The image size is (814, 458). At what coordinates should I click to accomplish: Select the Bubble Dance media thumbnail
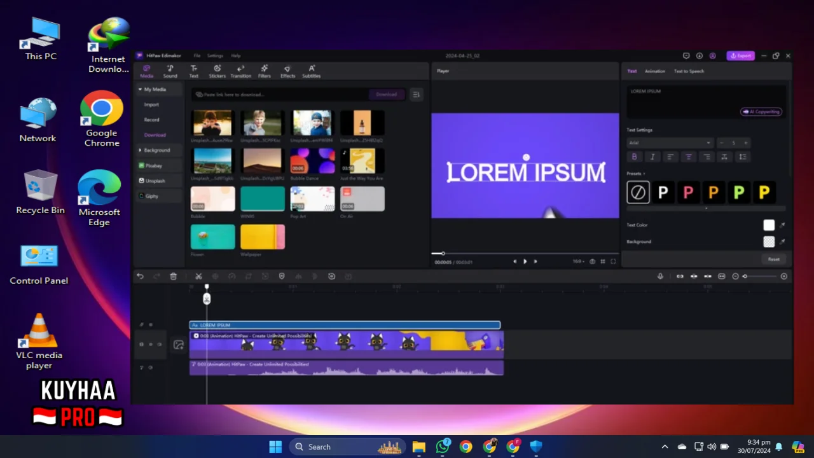312,161
